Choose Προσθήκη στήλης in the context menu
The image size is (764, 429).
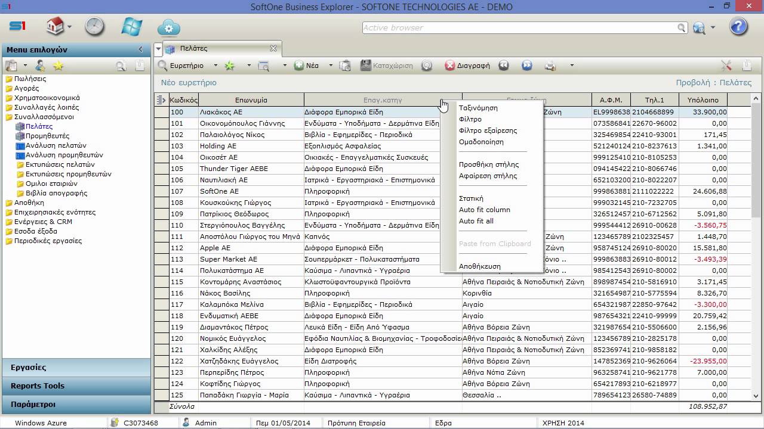click(489, 164)
